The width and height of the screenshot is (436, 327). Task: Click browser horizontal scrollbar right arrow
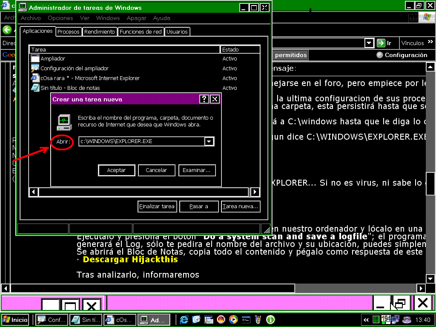tap(421, 288)
